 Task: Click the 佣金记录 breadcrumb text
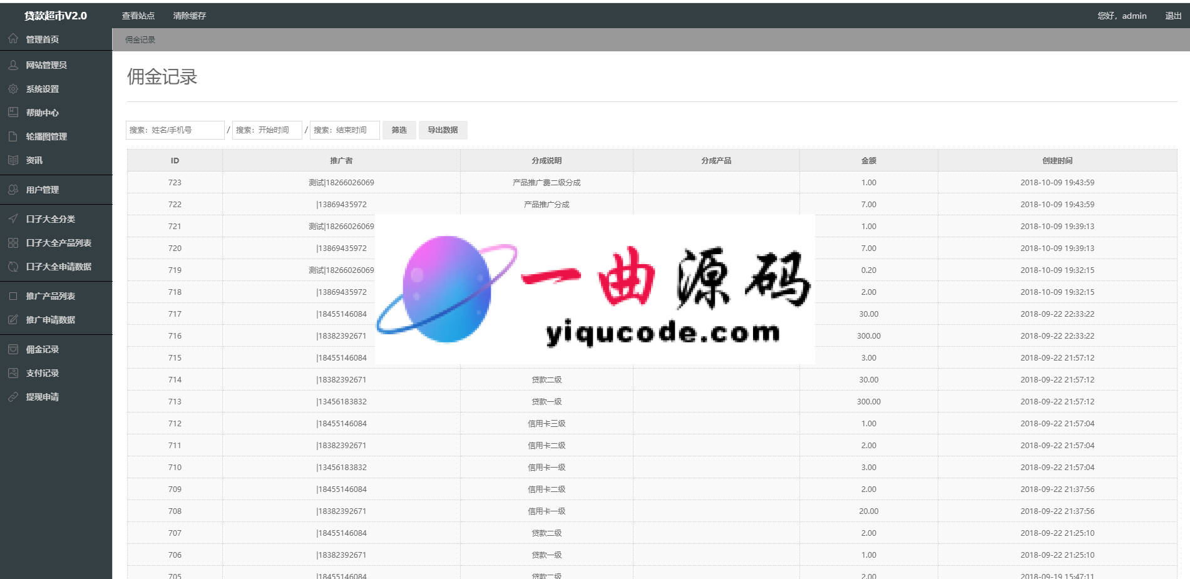point(140,39)
